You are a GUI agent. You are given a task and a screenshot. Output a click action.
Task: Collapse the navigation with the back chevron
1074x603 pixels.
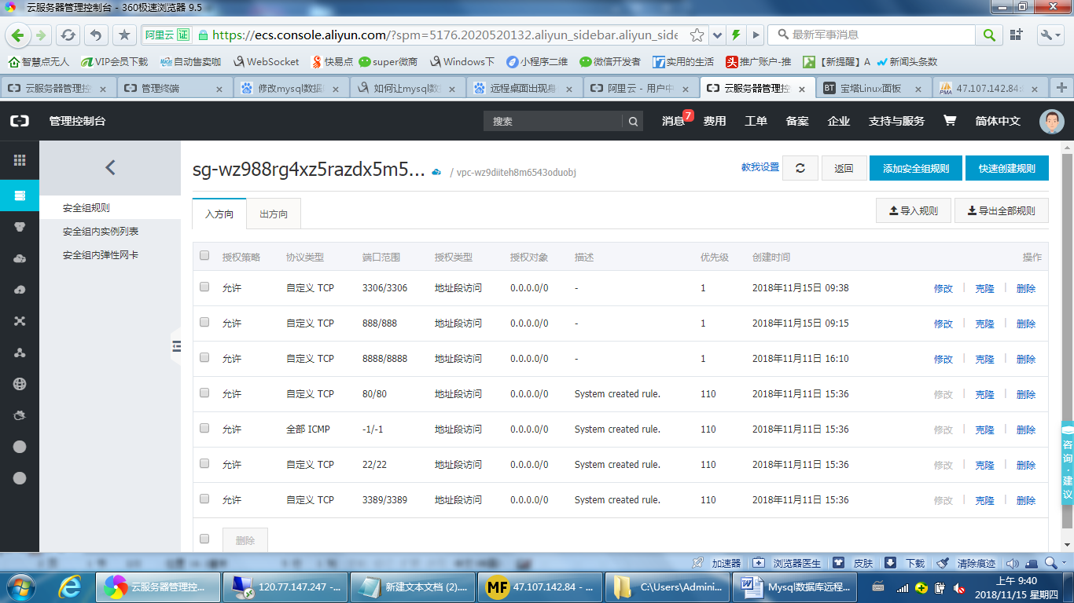pyautogui.click(x=110, y=167)
